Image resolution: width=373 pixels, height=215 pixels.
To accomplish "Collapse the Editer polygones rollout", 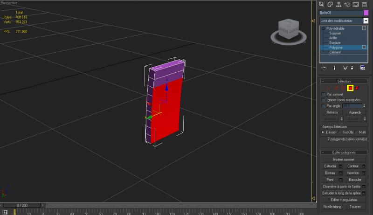I will (x=323, y=153).
